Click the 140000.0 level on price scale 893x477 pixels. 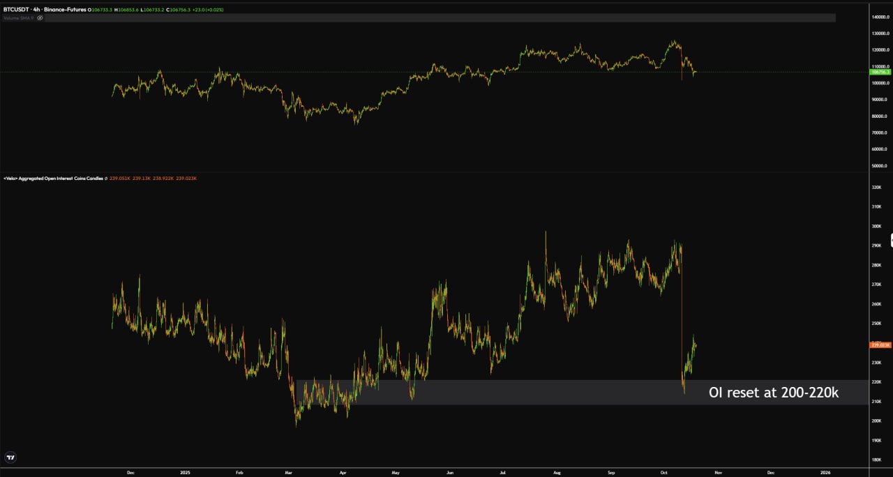879,17
